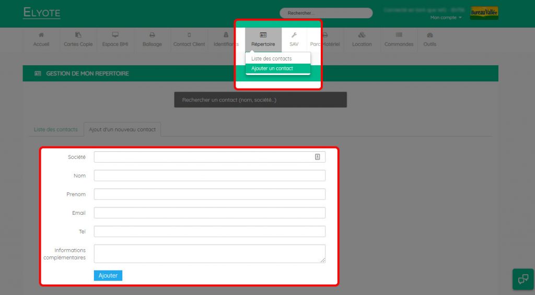Open Contact Client phone icon
Image resolution: width=535 pixels, height=295 pixels.
tap(189, 35)
